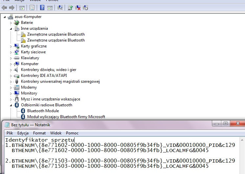Click the Forward arrow in Device Manager toolbar
This screenshot has height=174, width=245.
tap(12, 8)
